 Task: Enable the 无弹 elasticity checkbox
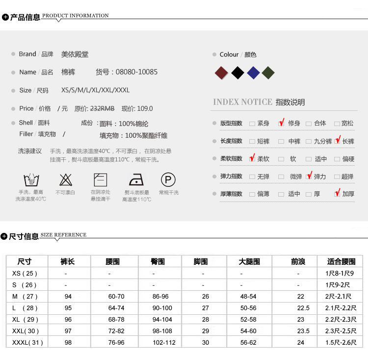click(x=252, y=177)
